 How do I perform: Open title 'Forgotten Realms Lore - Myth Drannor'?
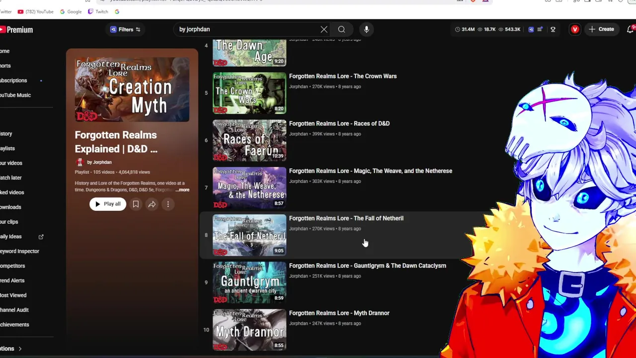(339, 313)
